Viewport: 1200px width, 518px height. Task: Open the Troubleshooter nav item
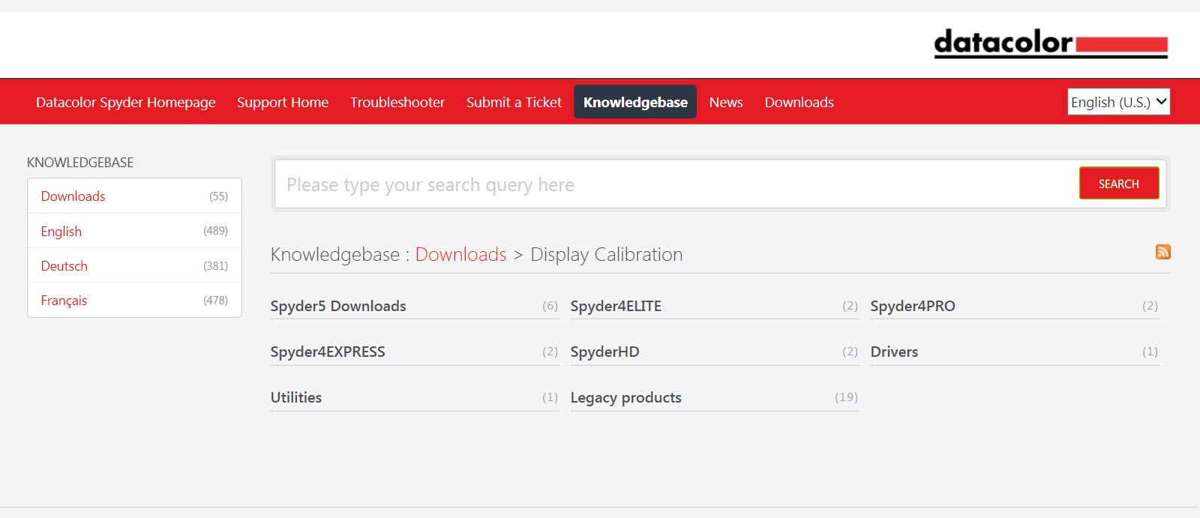[x=397, y=102]
